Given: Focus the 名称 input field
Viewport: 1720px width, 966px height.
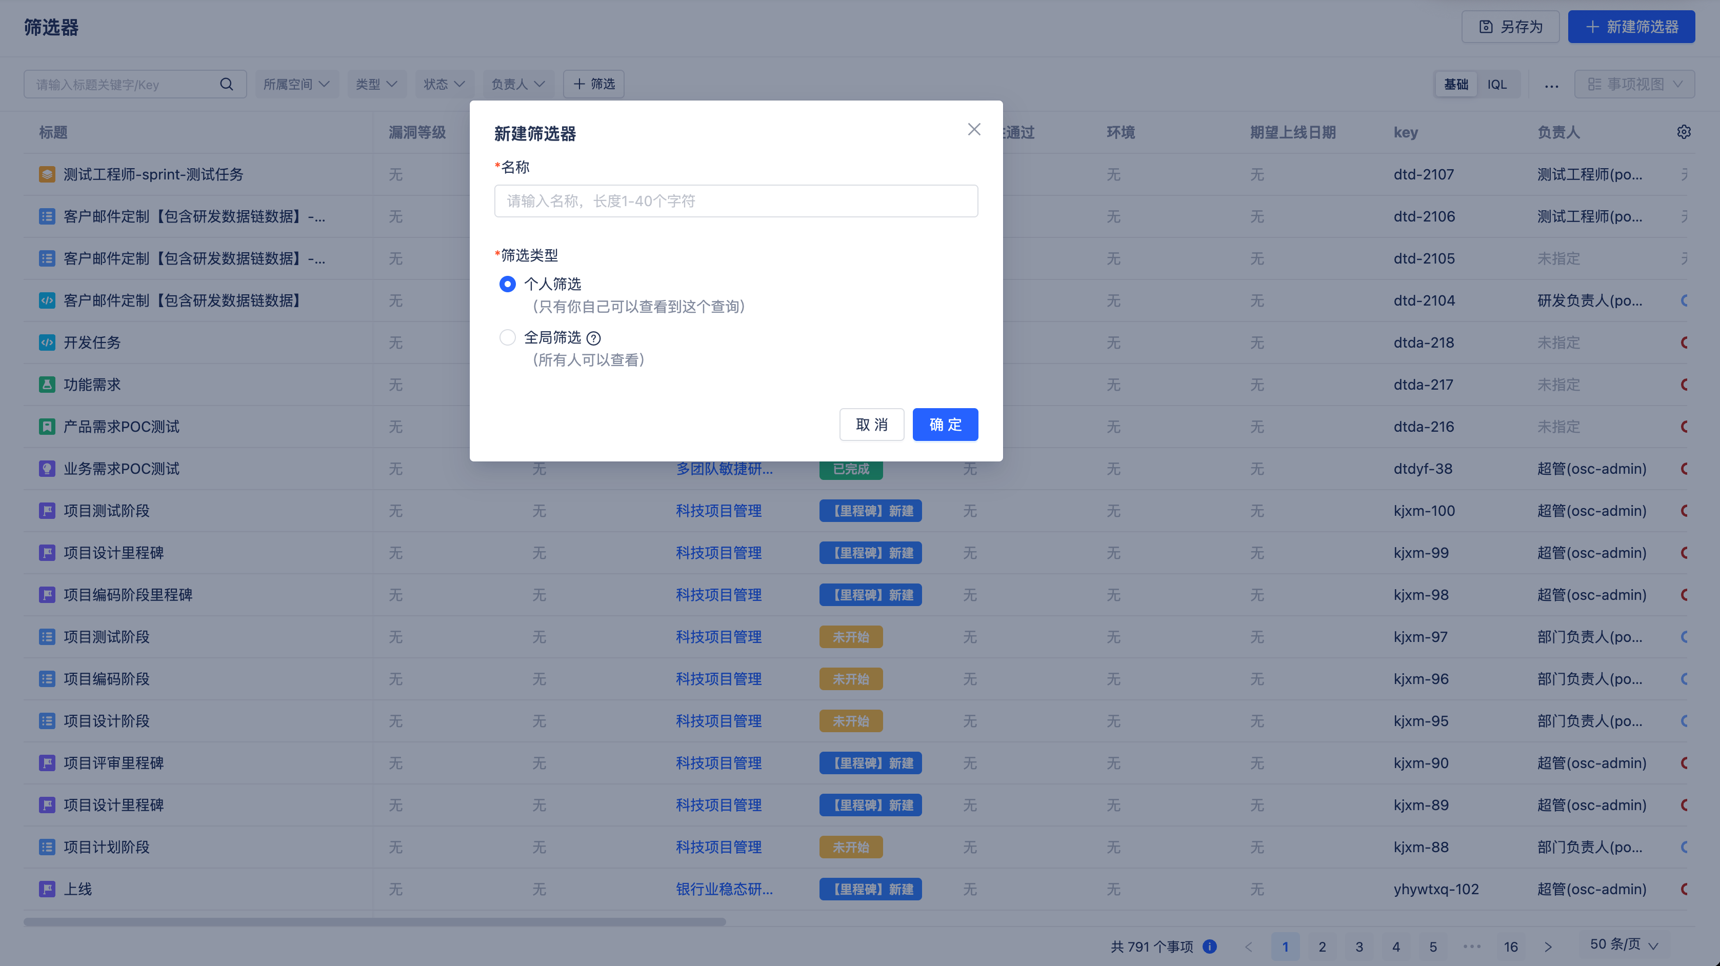Looking at the screenshot, I should pyautogui.click(x=736, y=201).
